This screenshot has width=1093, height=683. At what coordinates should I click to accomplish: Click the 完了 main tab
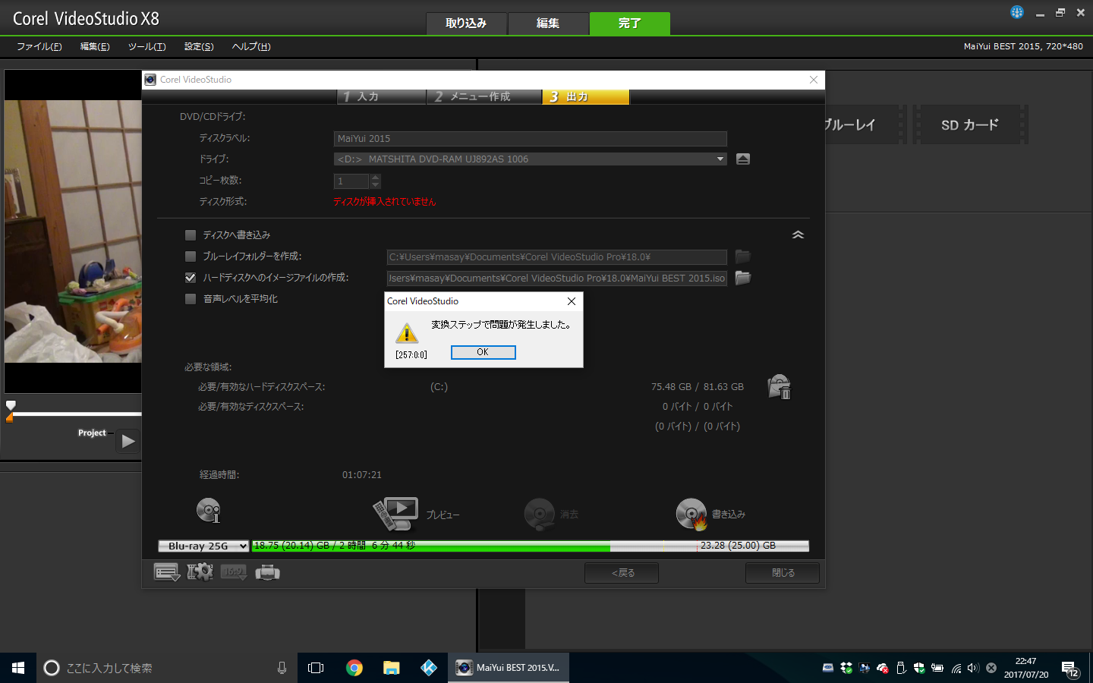(630, 24)
